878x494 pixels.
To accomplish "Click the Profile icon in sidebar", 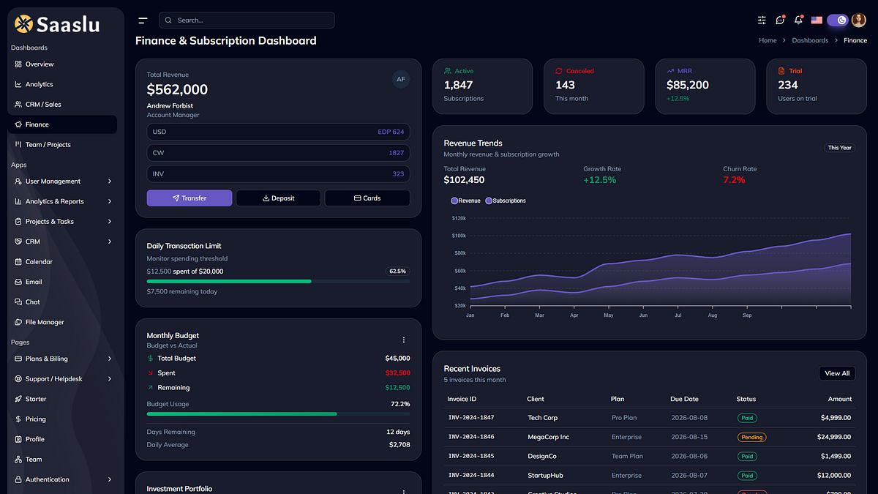I will pyautogui.click(x=18, y=439).
